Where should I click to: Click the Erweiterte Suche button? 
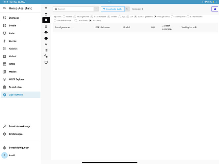point(113,9)
